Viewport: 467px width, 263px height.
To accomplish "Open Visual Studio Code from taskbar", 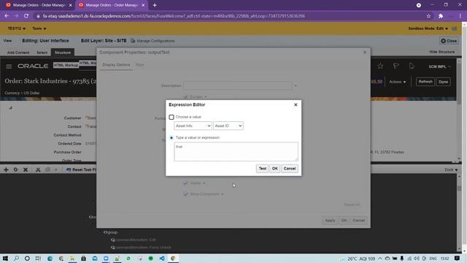I will point(162,258).
